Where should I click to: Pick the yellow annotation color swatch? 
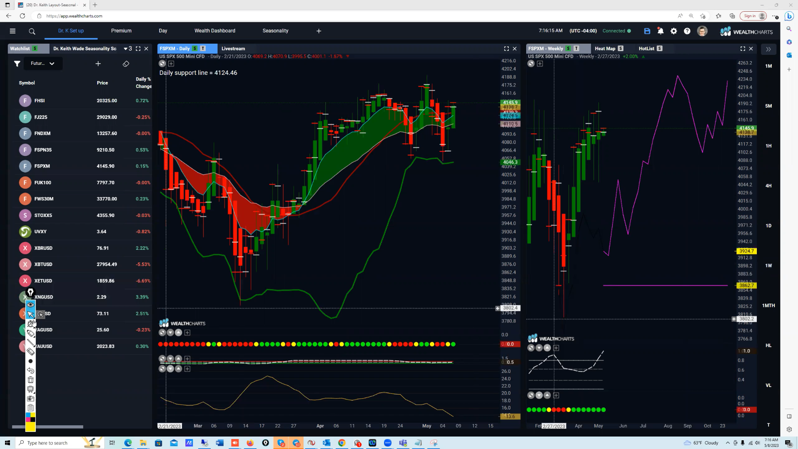coord(30,427)
